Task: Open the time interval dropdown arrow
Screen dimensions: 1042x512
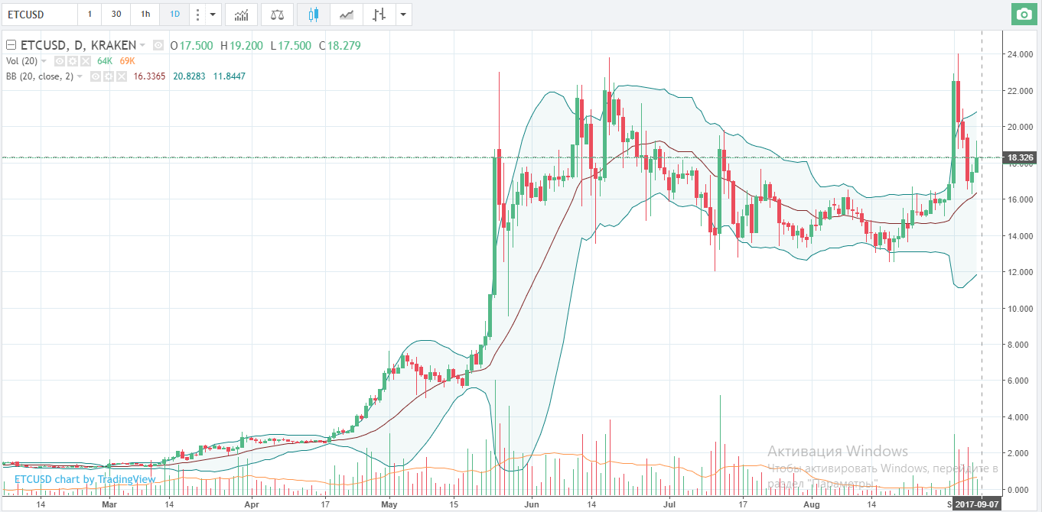Action: (213, 15)
